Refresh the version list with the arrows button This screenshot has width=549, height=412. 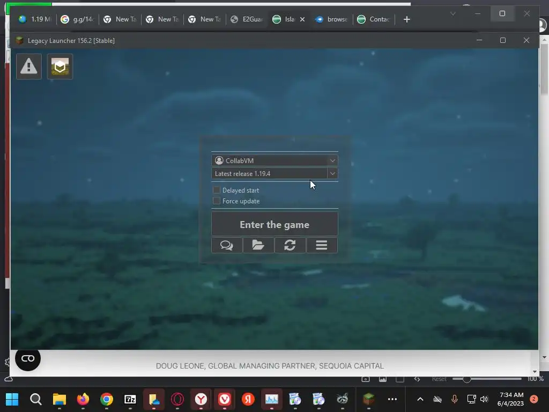290,245
